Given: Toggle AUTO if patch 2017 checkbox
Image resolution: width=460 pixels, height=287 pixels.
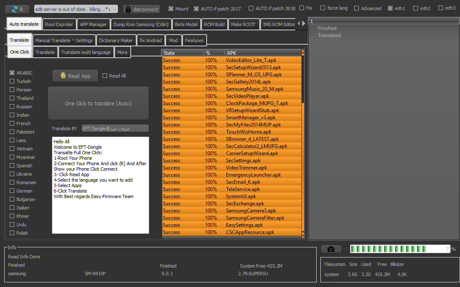Looking at the screenshot, I should coord(196,9).
